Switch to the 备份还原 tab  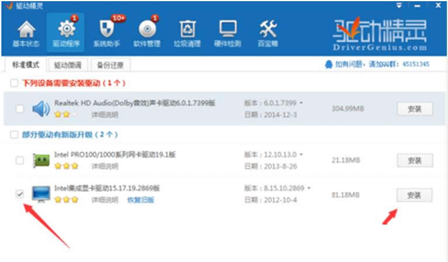(110, 65)
